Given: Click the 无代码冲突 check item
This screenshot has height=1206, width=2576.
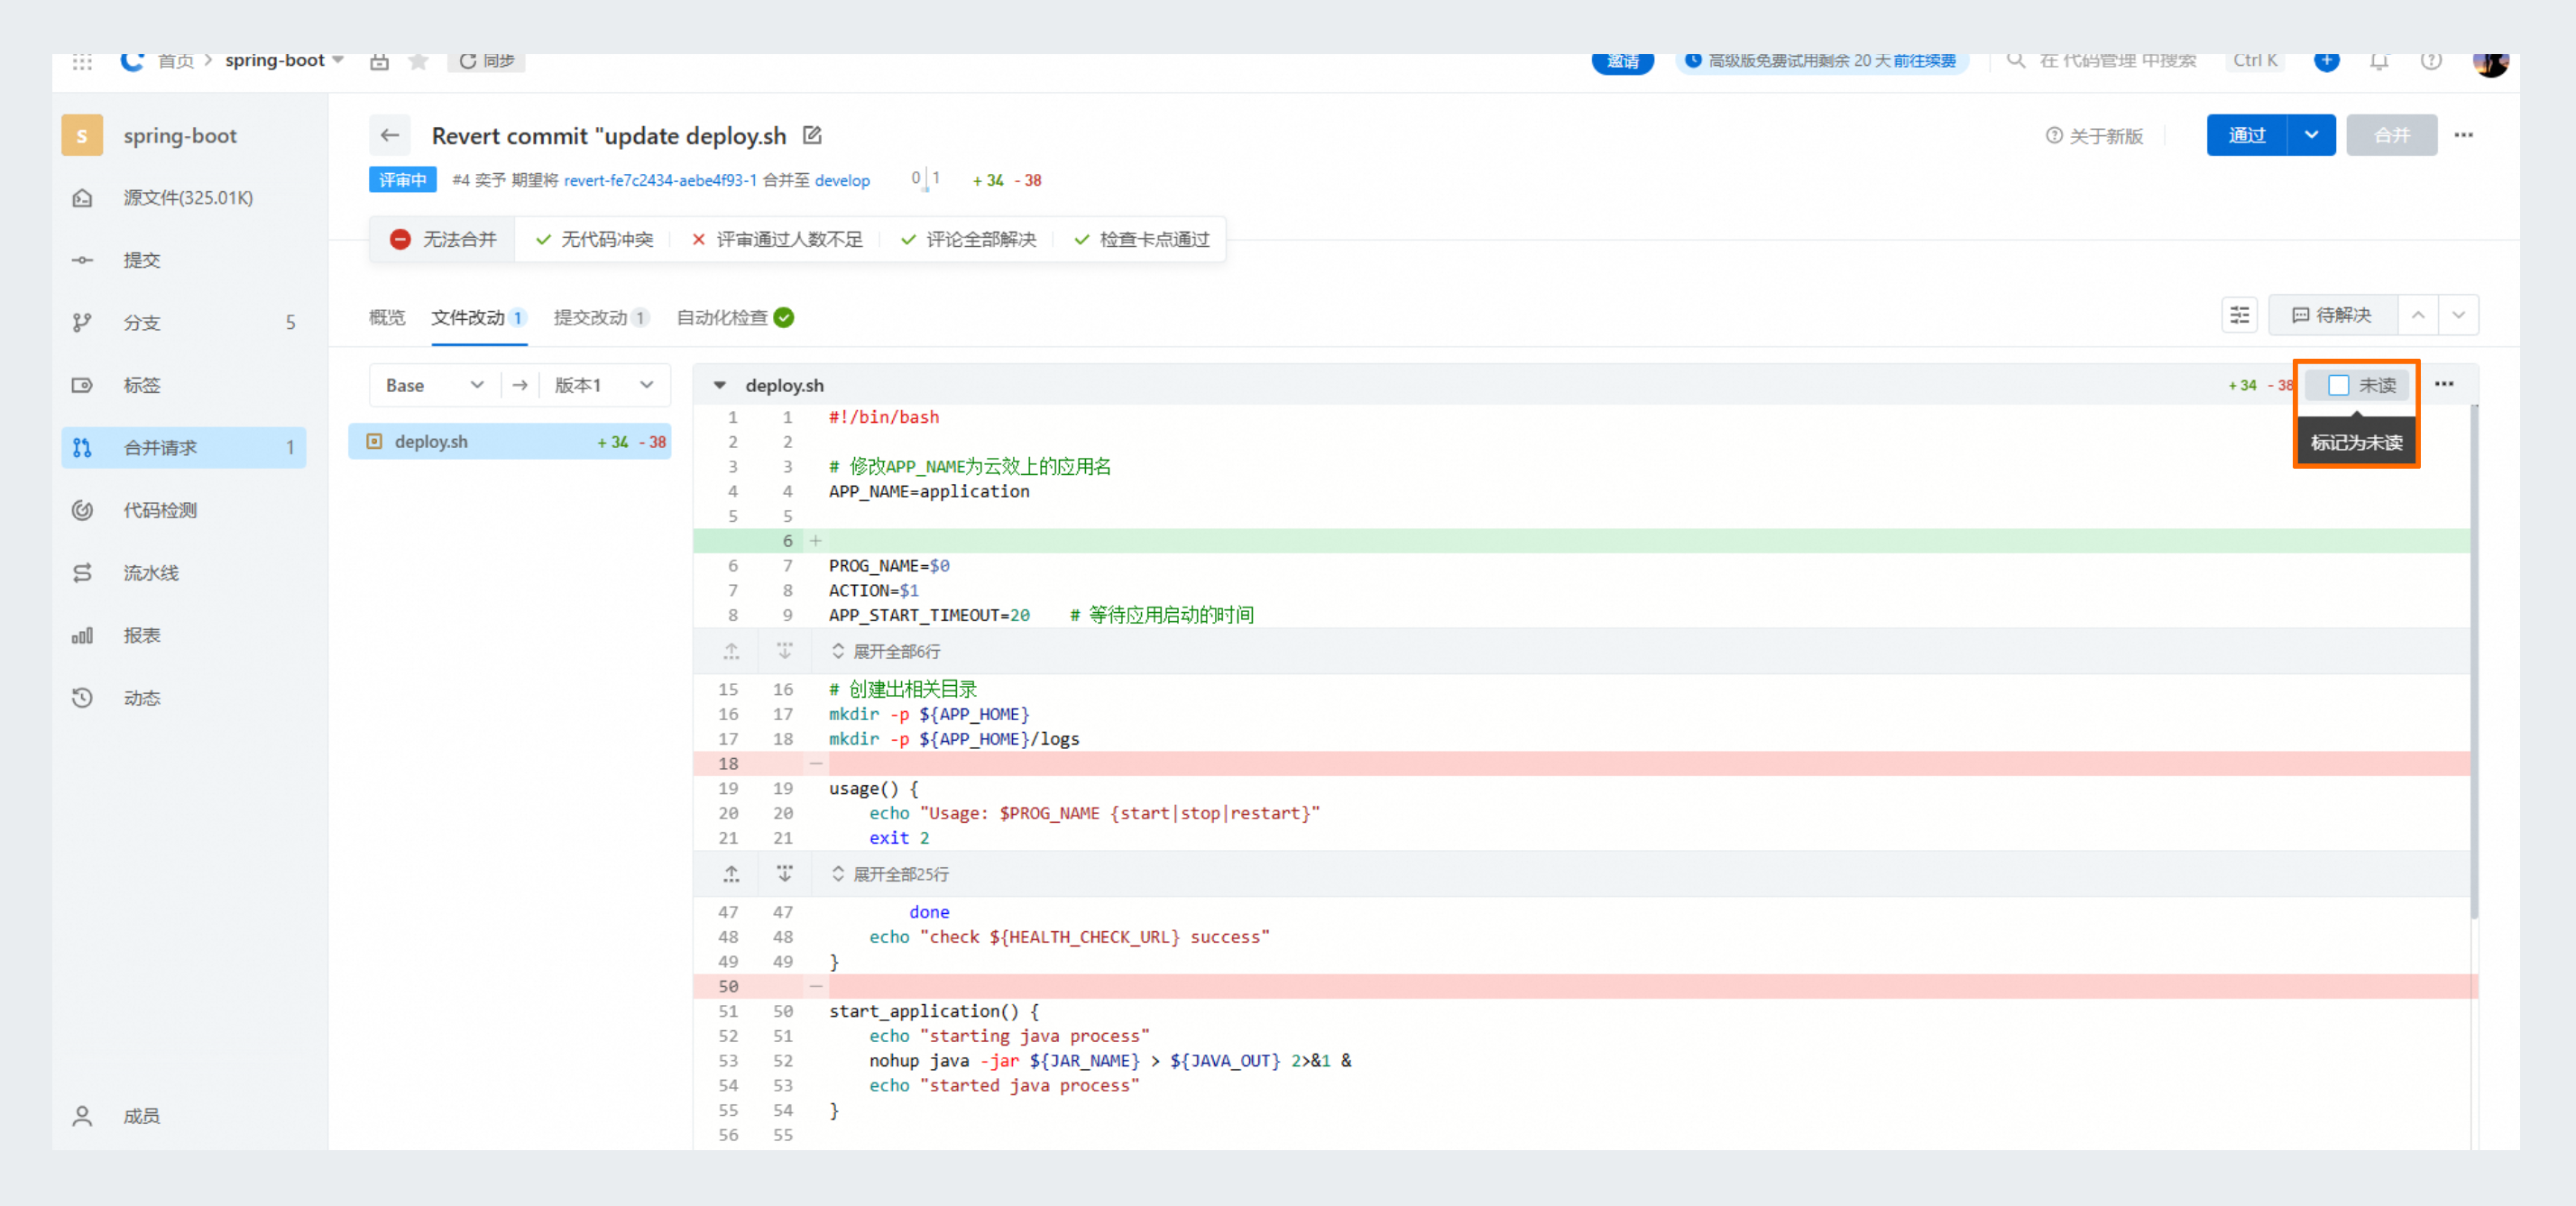Looking at the screenshot, I should click(x=595, y=240).
